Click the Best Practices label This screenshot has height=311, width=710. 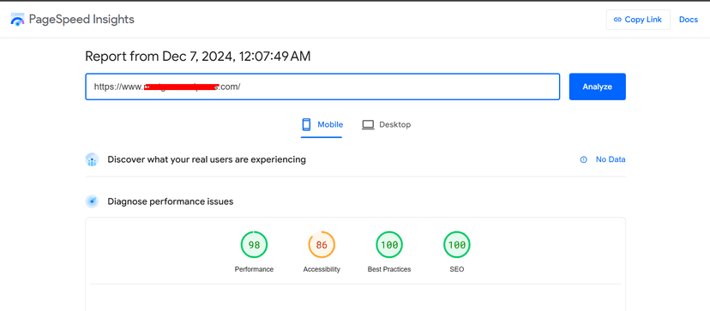(x=389, y=269)
